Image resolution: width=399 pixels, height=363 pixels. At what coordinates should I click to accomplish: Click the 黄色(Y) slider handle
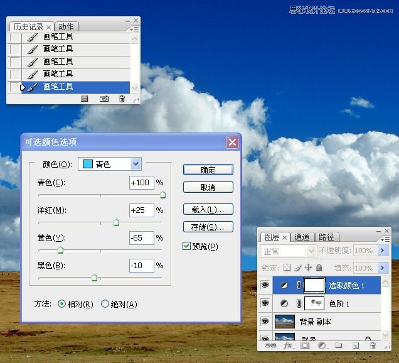61,250
